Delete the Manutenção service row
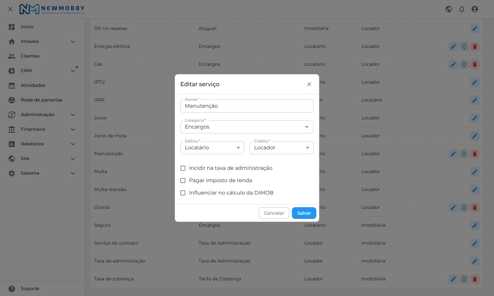Viewport: 494px width, 296px height. click(475, 154)
